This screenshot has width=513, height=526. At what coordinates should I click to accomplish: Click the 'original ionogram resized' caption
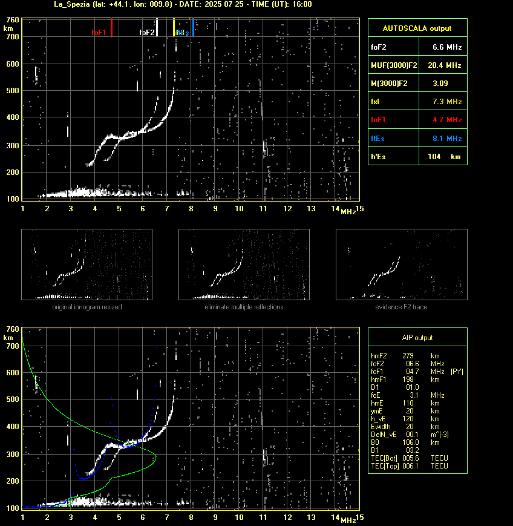[x=87, y=307]
